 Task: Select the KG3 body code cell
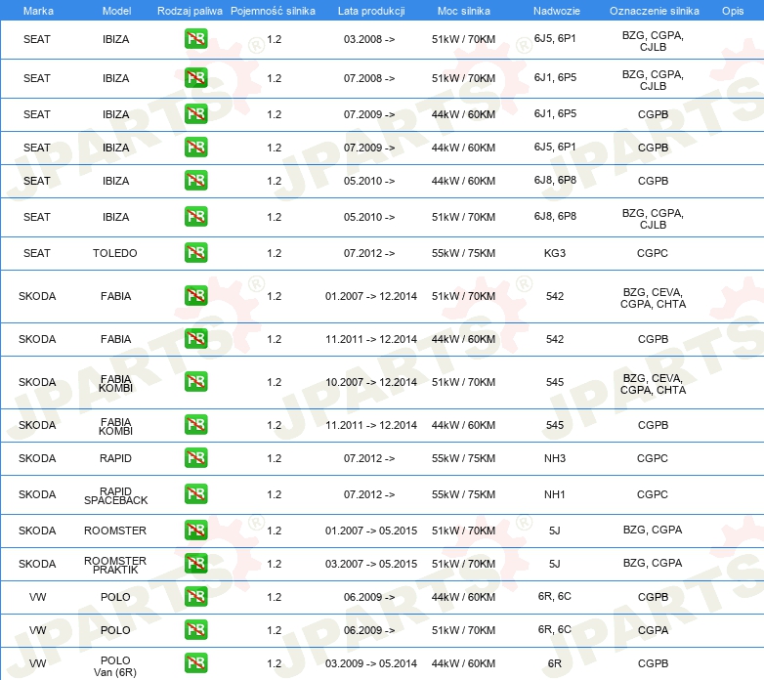point(555,253)
